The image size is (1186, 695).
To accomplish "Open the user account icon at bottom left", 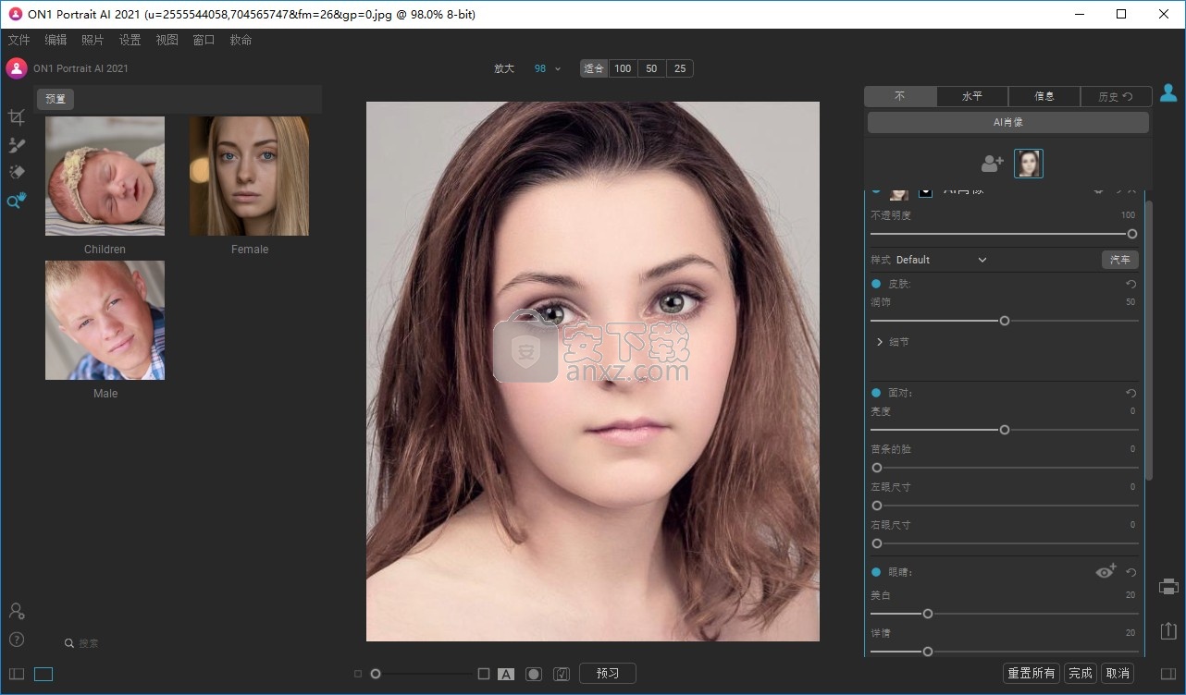I will coord(17,611).
